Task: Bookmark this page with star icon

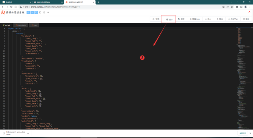Action: (x=232, y=6)
